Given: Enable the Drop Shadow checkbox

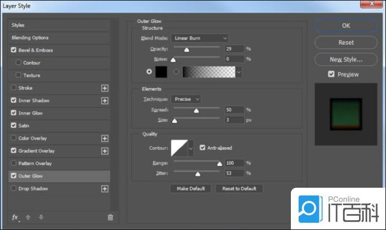Looking at the screenshot, I should [14, 188].
